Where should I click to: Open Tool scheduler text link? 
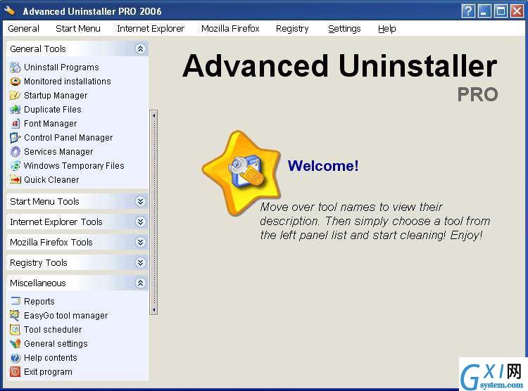[x=53, y=330]
